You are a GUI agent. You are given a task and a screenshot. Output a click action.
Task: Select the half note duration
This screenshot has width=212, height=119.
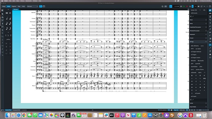[7, 18]
